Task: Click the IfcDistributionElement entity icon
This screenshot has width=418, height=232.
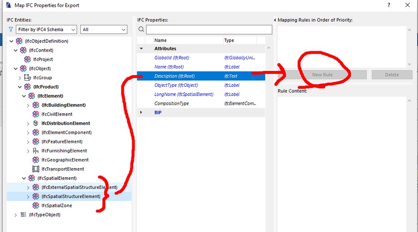Action: coord(36,124)
